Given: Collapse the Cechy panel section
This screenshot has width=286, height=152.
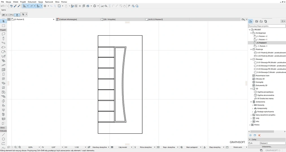Looking at the screenshot, I should (x=250, y=139).
